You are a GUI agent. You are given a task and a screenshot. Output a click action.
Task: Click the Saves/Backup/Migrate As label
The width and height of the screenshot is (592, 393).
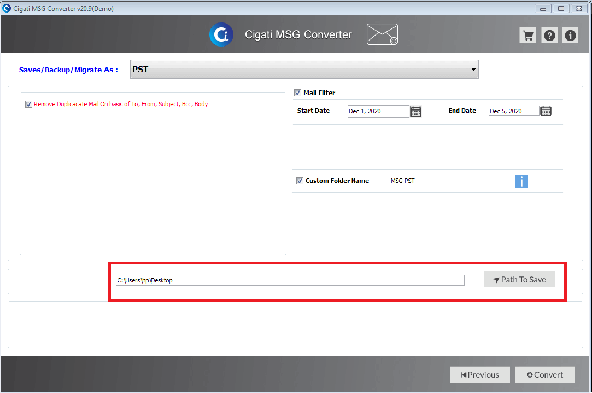[x=68, y=70]
